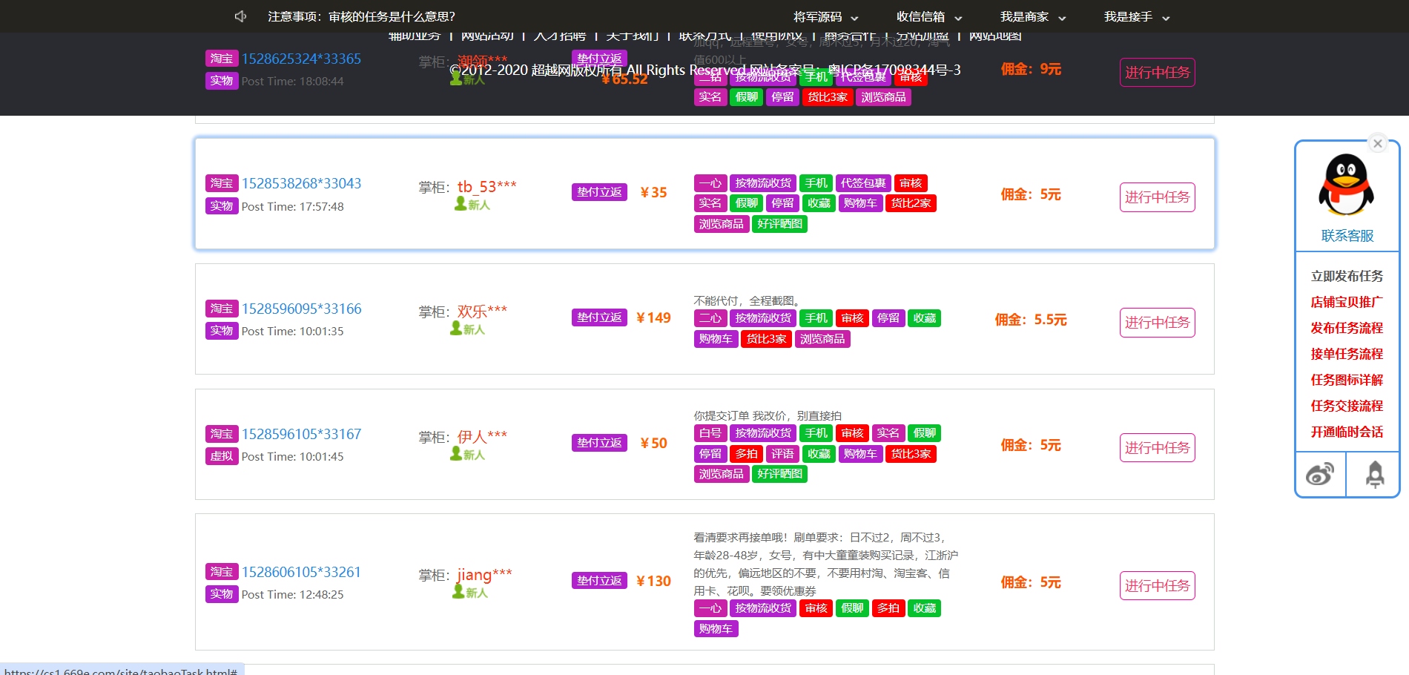The height and width of the screenshot is (675, 1409).
Task: Open task 1528538268*33043
Action: point(301,183)
